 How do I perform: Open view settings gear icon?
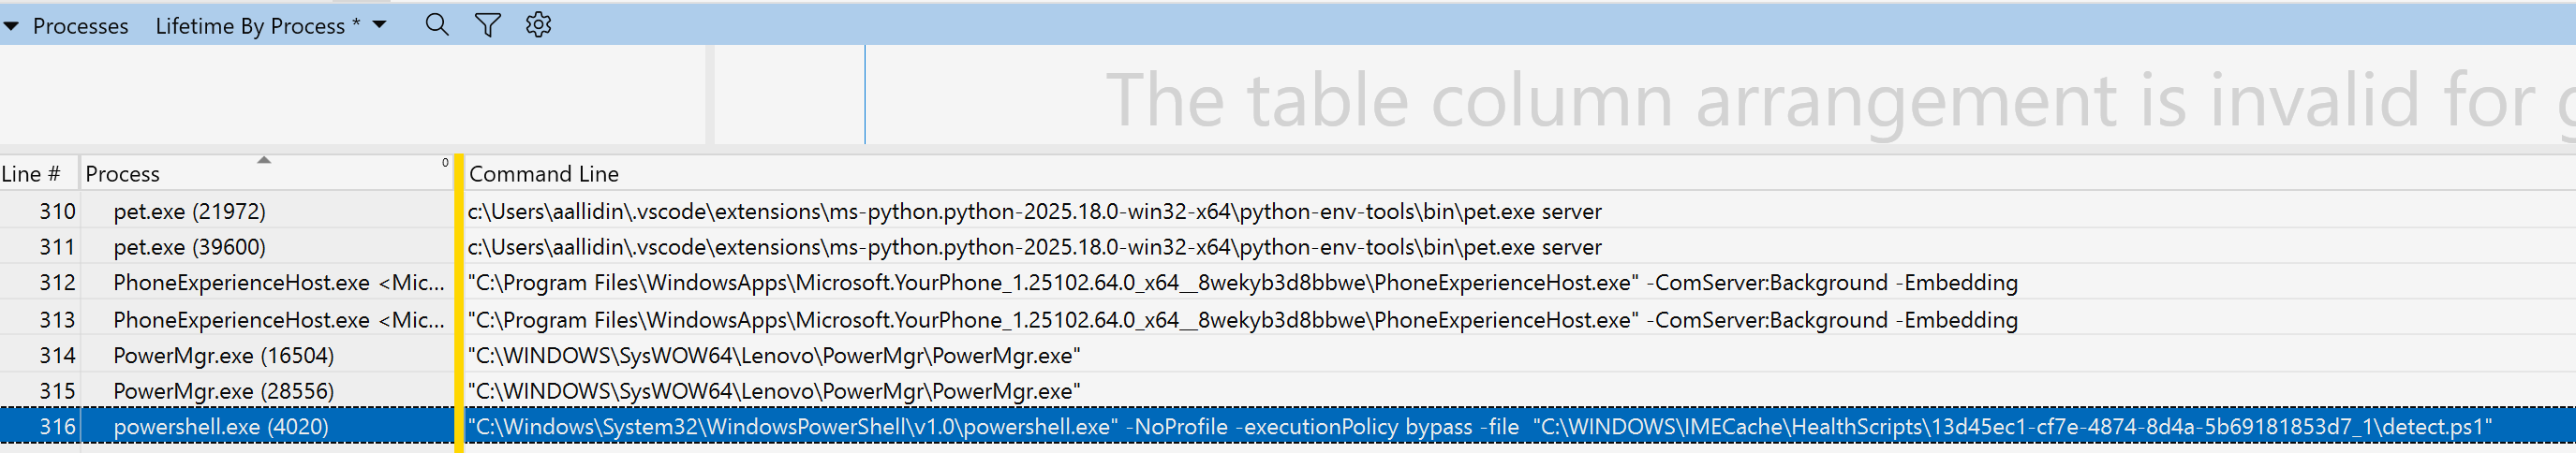(538, 25)
